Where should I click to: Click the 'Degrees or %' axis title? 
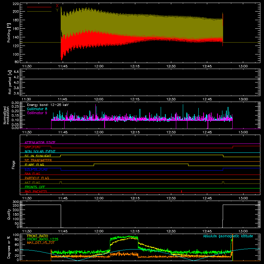pos(9,247)
